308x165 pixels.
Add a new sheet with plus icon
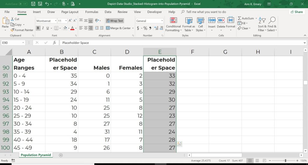coord(61,155)
